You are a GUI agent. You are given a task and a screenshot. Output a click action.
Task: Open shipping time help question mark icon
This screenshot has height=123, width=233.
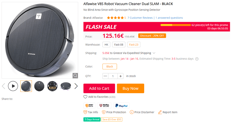tap(197, 59)
